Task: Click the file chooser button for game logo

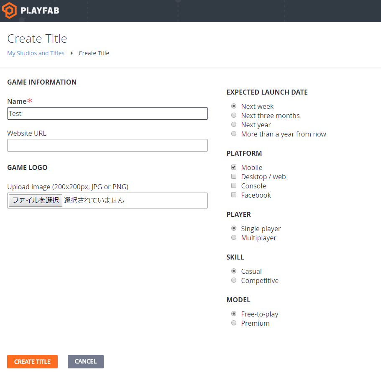Action: pyautogui.click(x=36, y=201)
